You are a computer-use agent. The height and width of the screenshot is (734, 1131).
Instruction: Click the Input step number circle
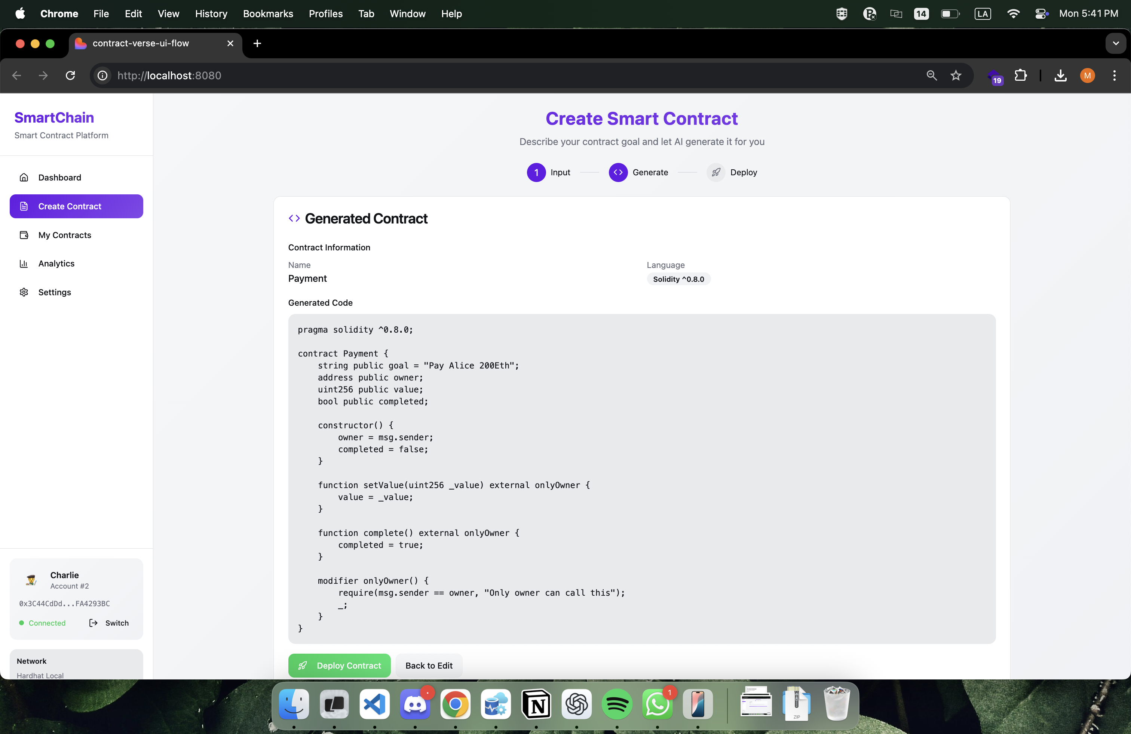tap(536, 172)
